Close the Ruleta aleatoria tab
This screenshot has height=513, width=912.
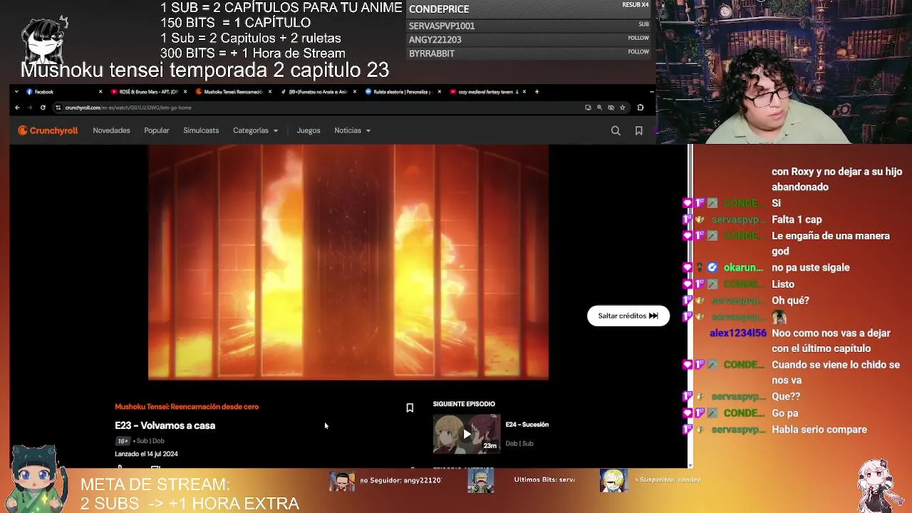tap(439, 91)
